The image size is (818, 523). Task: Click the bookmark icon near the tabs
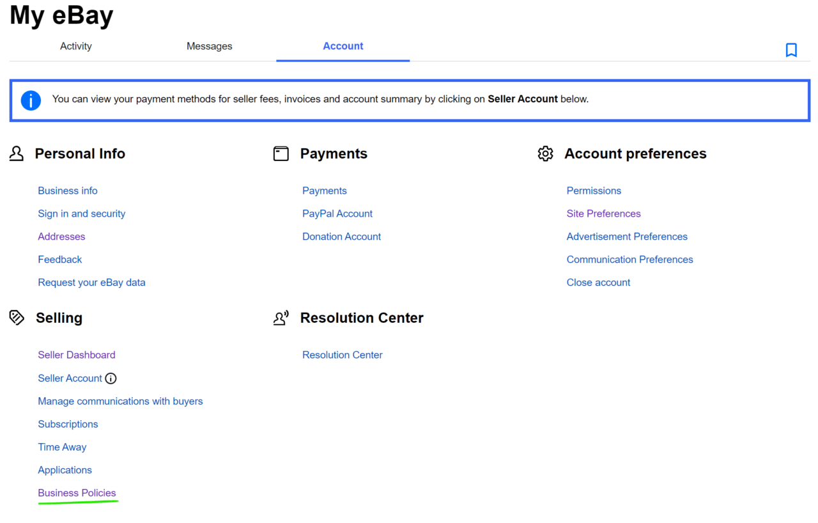pyautogui.click(x=791, y=49)
